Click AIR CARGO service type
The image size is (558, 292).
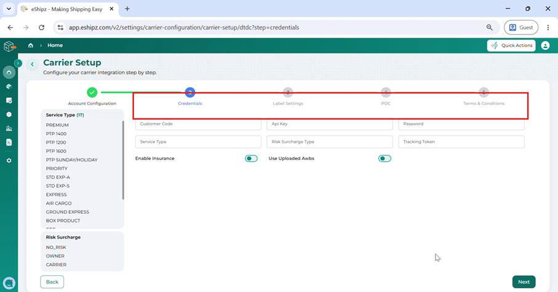tap(58, 203)
